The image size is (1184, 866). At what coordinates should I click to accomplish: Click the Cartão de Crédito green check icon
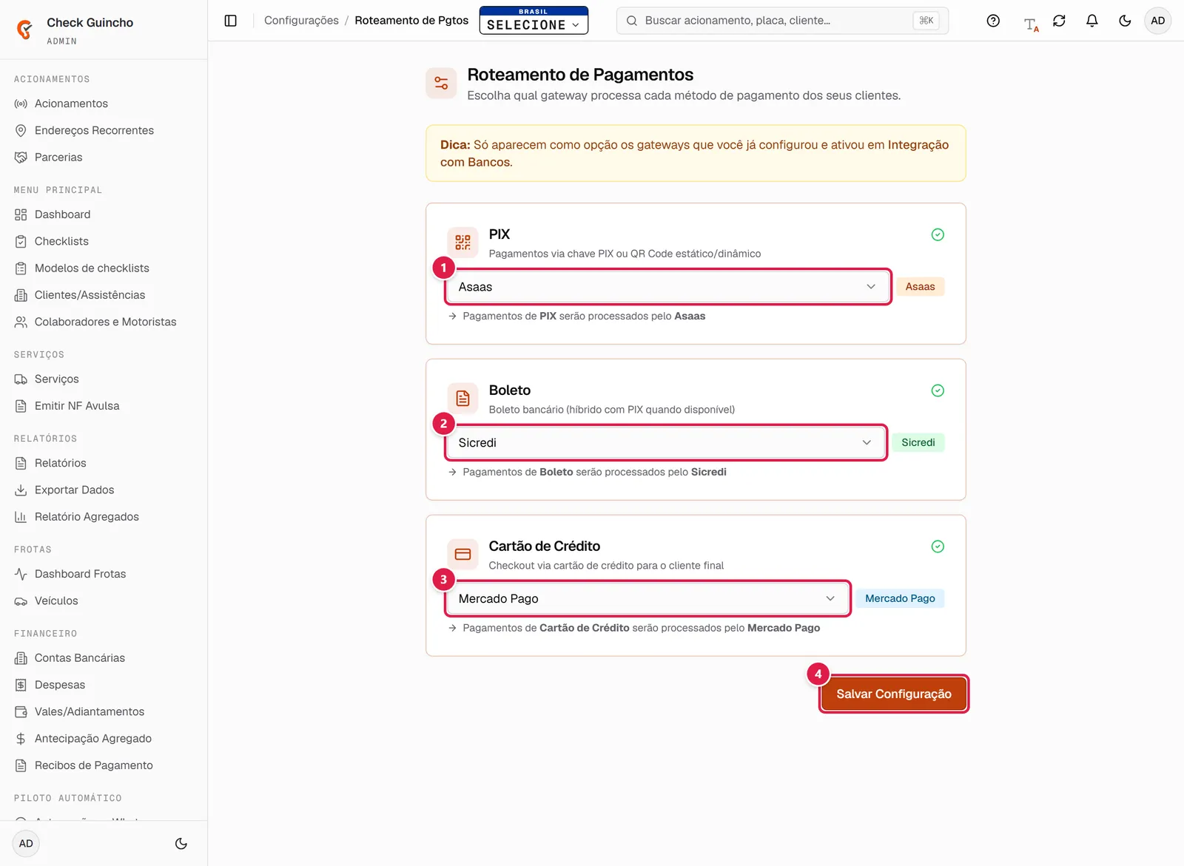tap(938, 547)
